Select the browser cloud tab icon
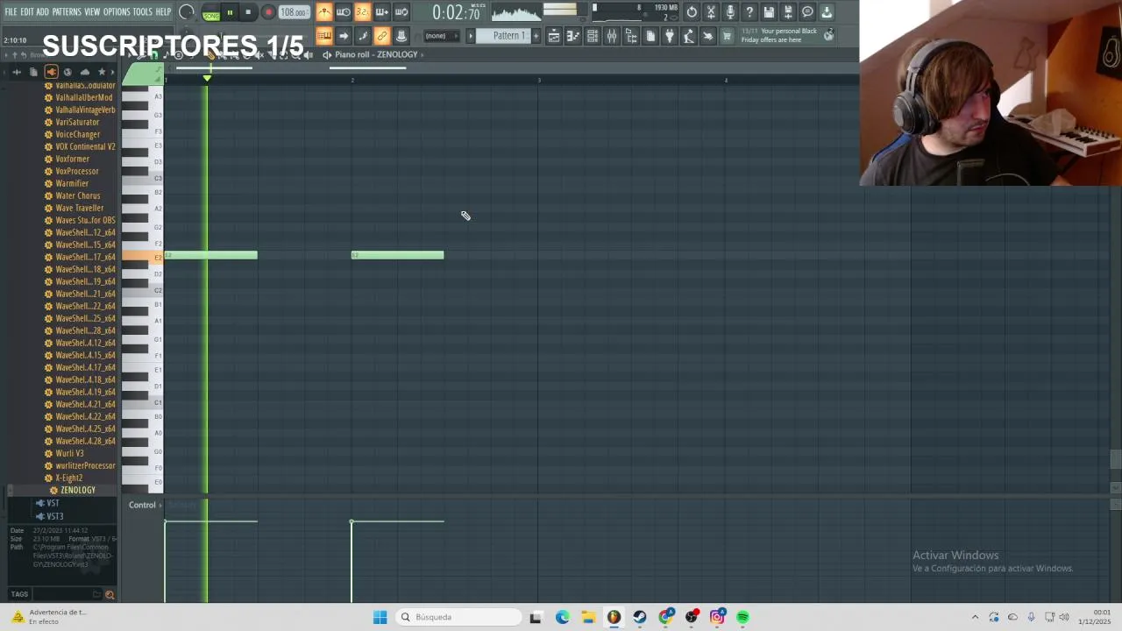Screen dimensions: 1122x631 85,72
